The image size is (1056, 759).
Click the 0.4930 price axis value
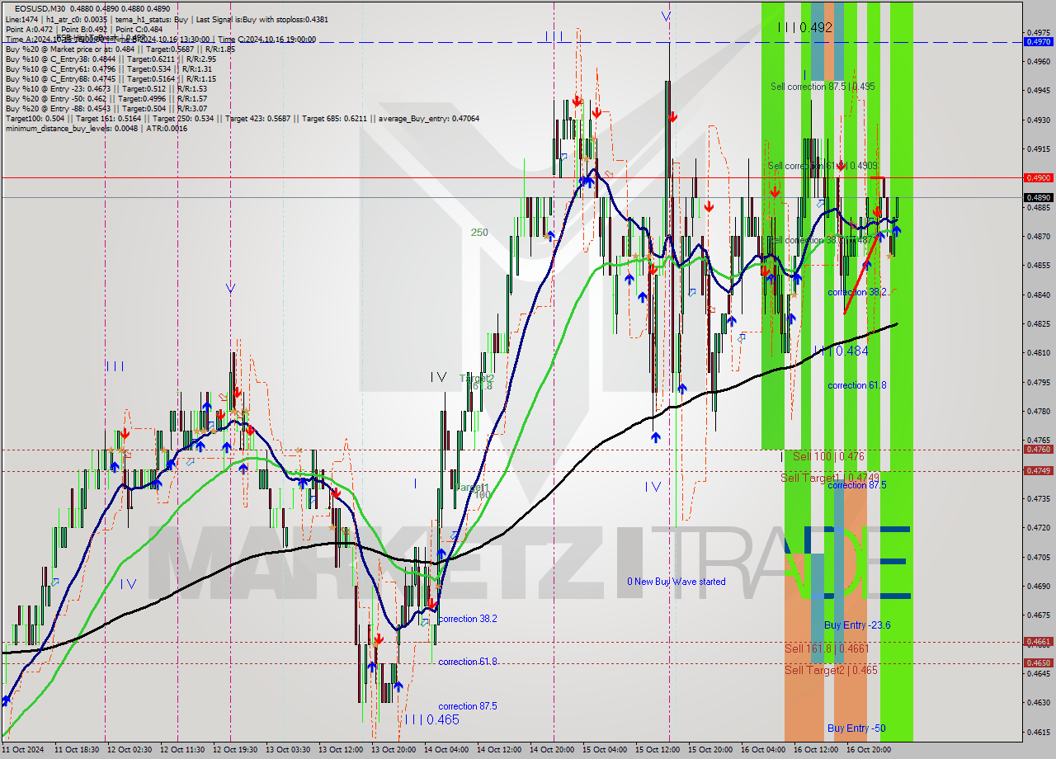pyautogui.click(x=1037, y=120)
